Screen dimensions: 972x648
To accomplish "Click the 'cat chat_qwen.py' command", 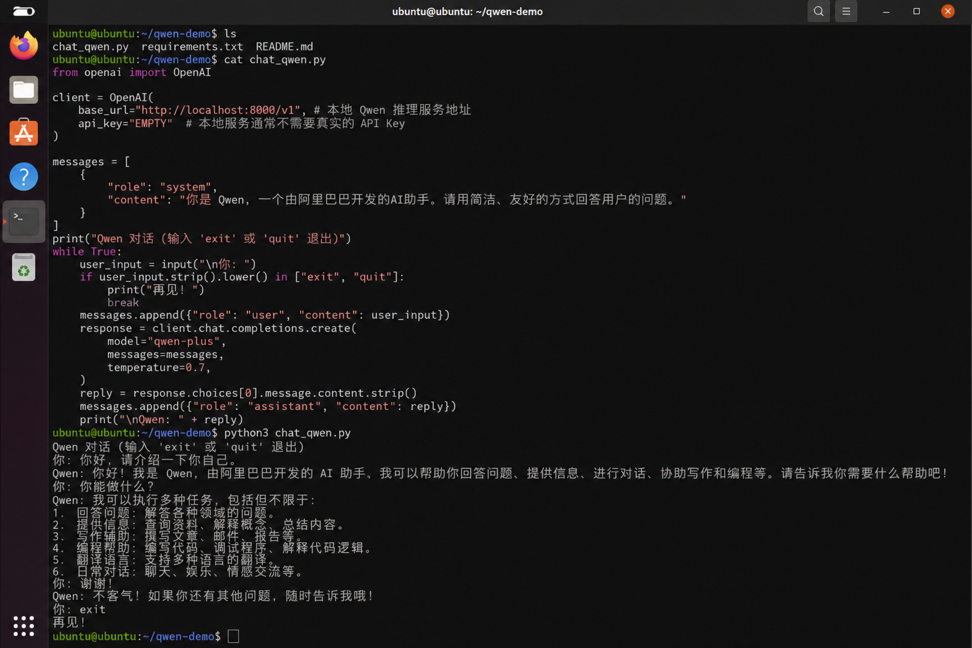I will (x=275, y=59).
